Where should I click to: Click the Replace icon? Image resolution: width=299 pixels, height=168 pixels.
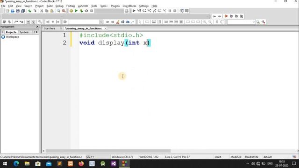coord(64,11)
